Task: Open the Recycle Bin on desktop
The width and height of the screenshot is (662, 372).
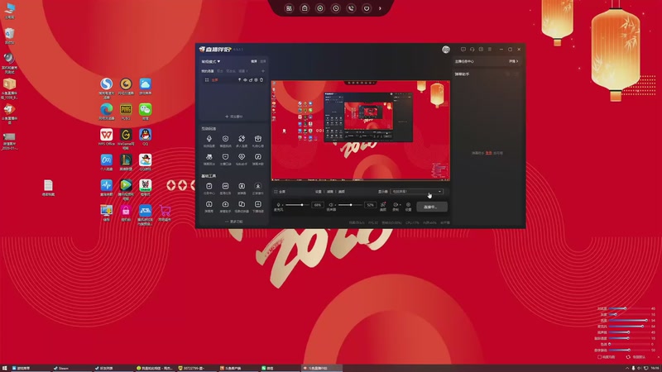Action: point(9,36)
